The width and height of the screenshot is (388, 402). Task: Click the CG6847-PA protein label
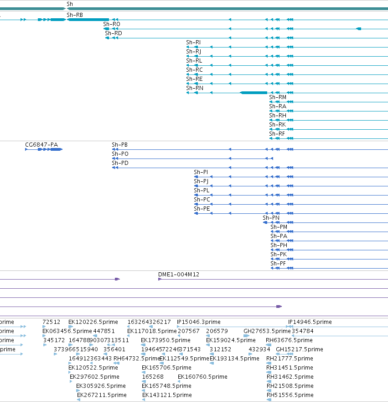coord(41,145)
